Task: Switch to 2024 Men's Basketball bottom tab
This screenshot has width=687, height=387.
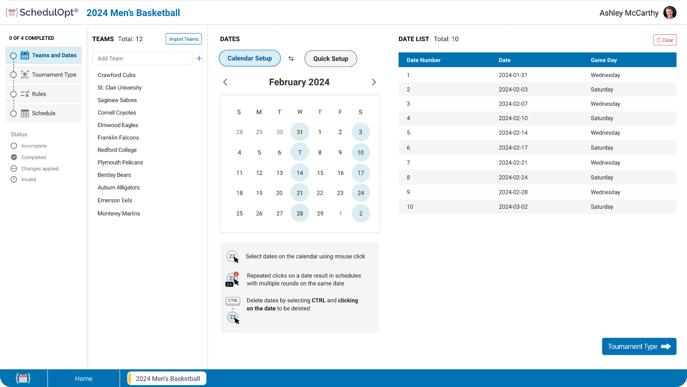Action: click(x=167, y=379)
